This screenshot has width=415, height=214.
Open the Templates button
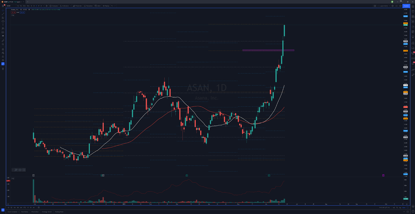pos(88,6)
